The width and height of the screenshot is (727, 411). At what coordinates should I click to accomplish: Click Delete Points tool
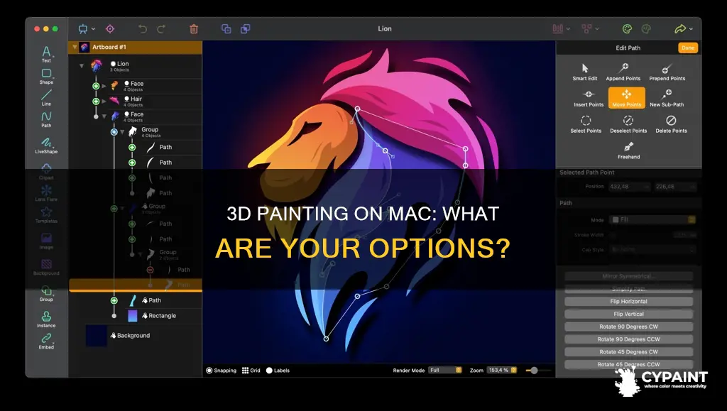[671, 124]
